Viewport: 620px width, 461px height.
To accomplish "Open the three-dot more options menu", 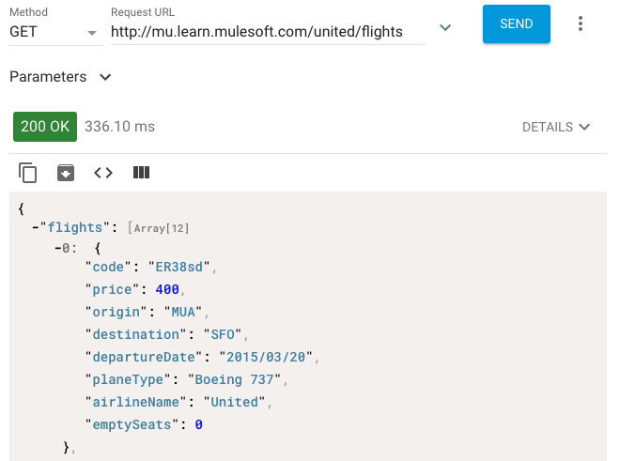I will click(580, 23).
